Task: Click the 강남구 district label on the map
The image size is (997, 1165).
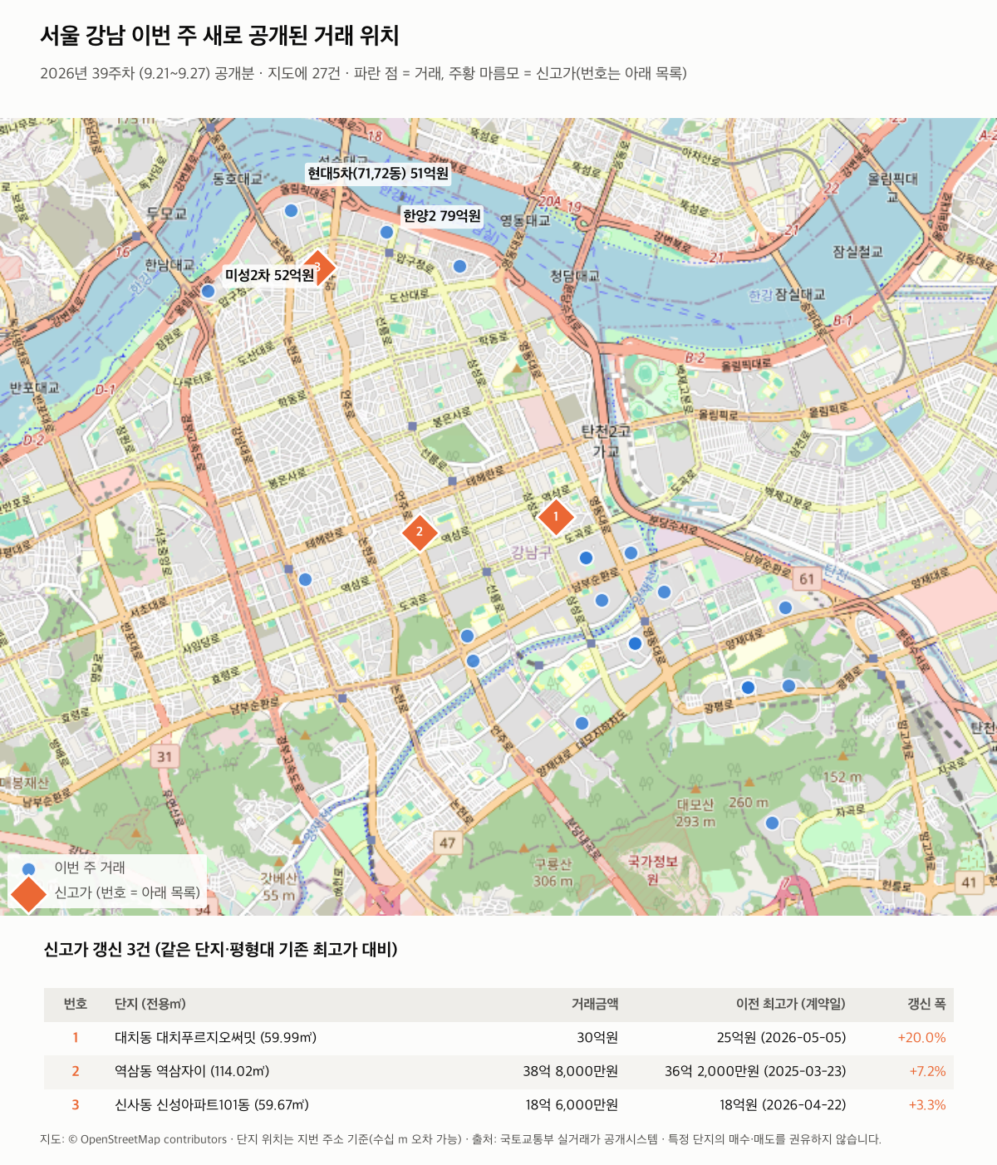Action: click(x=531, y=553)
